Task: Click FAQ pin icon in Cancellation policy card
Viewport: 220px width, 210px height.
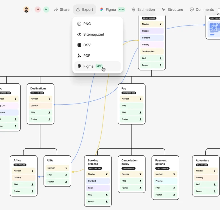Action: click(x=140, y=181)
